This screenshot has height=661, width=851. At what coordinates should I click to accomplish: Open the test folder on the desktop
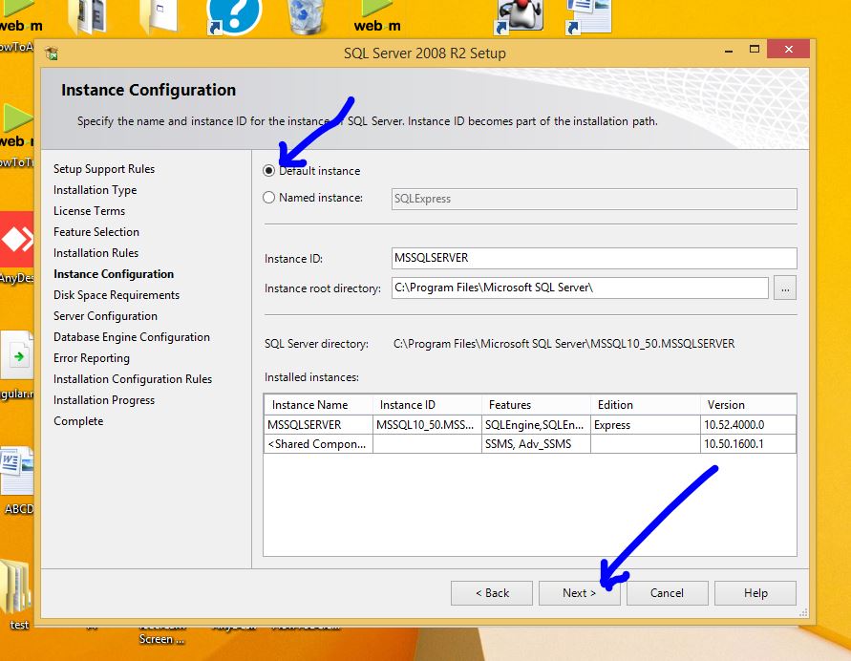pos(17,590)
